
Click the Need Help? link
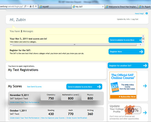click(139, 14)
